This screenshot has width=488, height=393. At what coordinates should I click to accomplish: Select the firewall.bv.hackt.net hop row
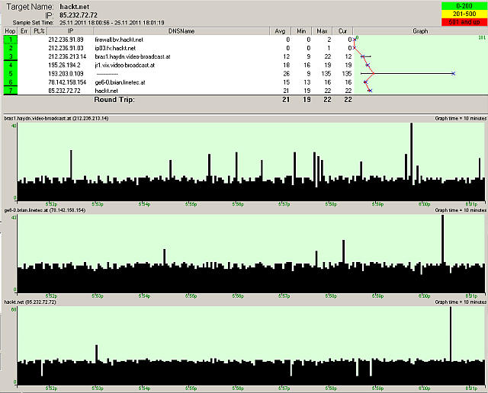[118, 38]
